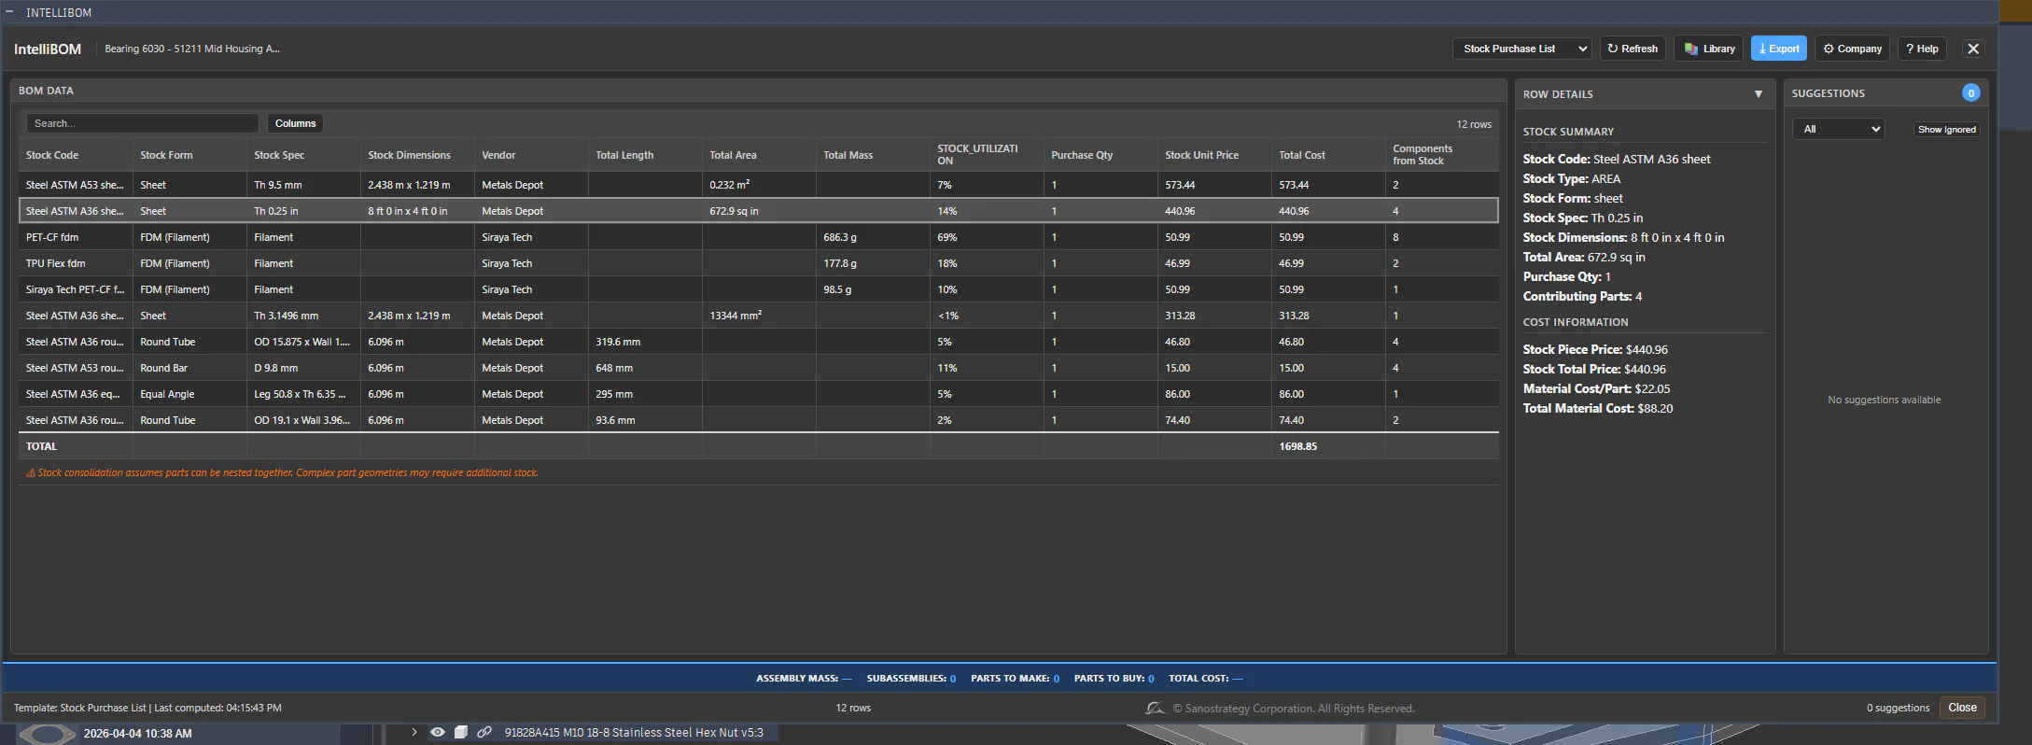Click the Parts to Make status entry
The height and width of the screenshot is (745, 2032).
coord(1015,679)
